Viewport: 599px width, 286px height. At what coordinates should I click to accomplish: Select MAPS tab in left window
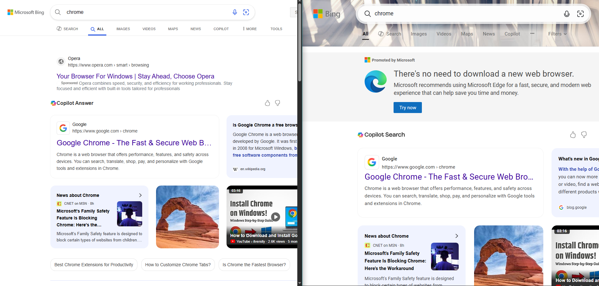[x=173, y=29]
